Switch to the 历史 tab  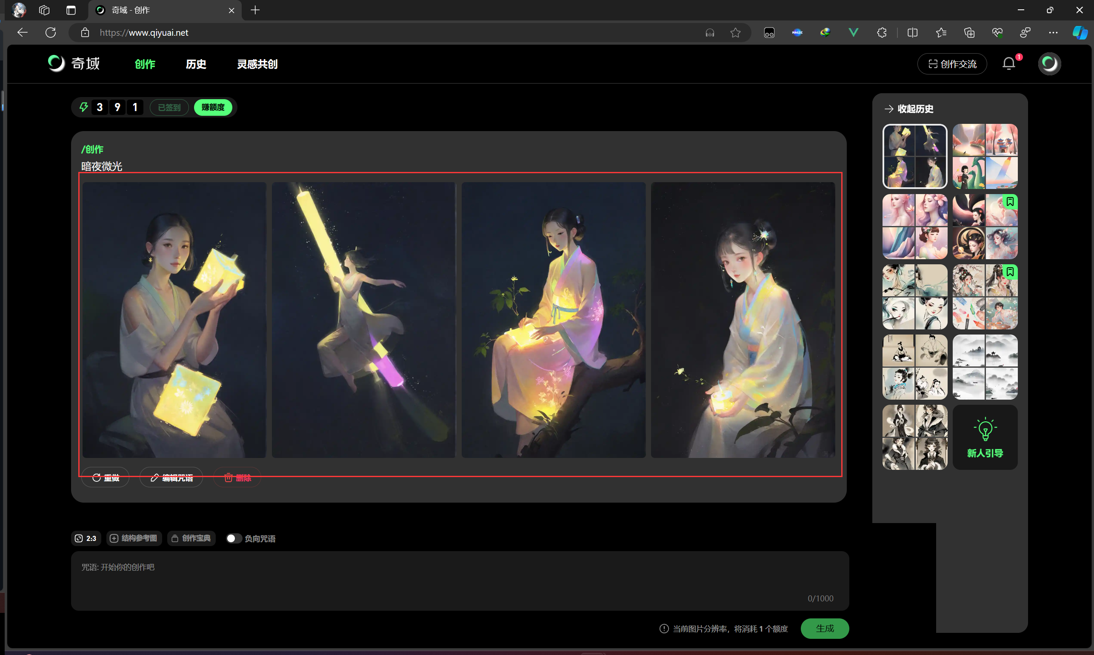[x=196, y=64]
